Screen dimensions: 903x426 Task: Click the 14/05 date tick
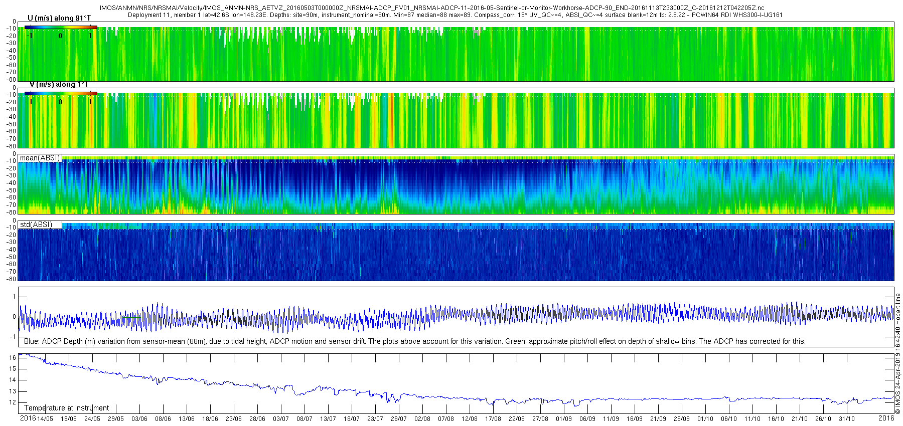tap(45, 419)
